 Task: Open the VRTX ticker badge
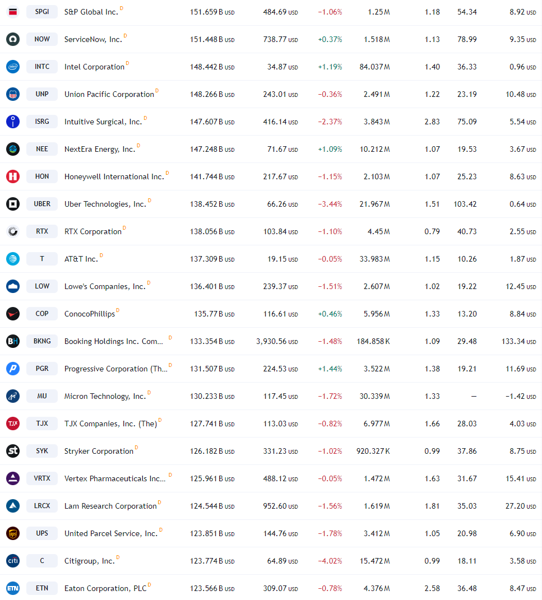coord(42,478)
